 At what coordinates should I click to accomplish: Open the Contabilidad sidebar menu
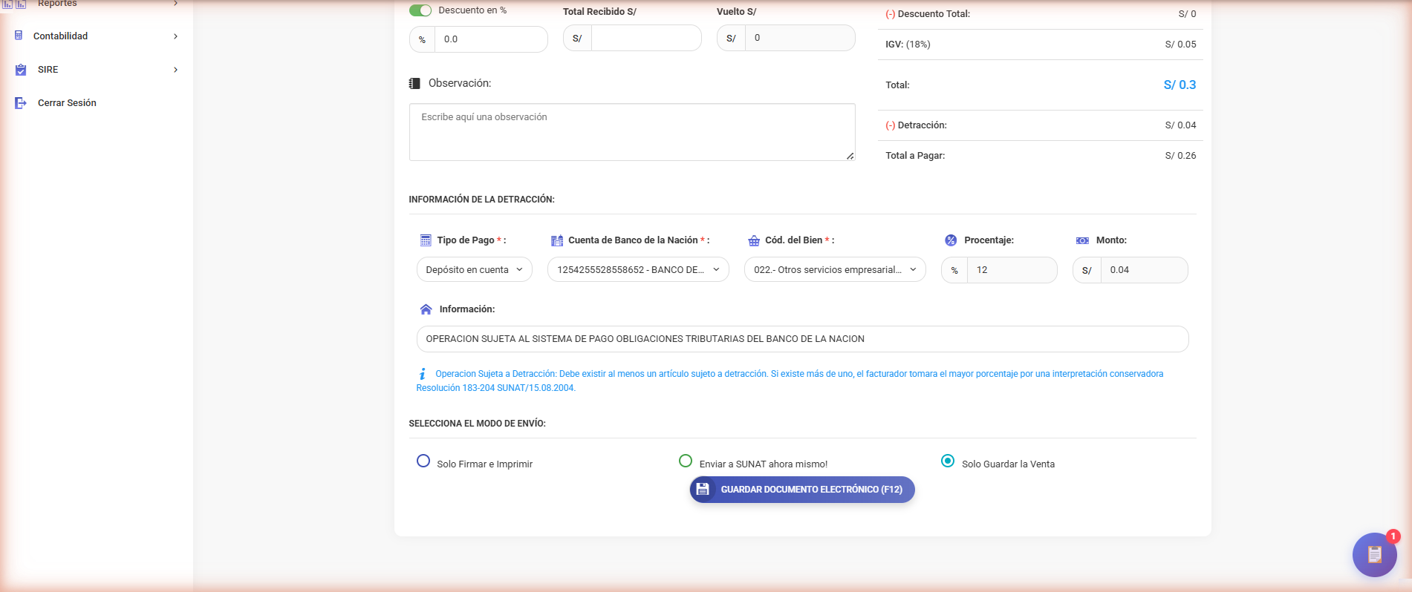[97, 36]
